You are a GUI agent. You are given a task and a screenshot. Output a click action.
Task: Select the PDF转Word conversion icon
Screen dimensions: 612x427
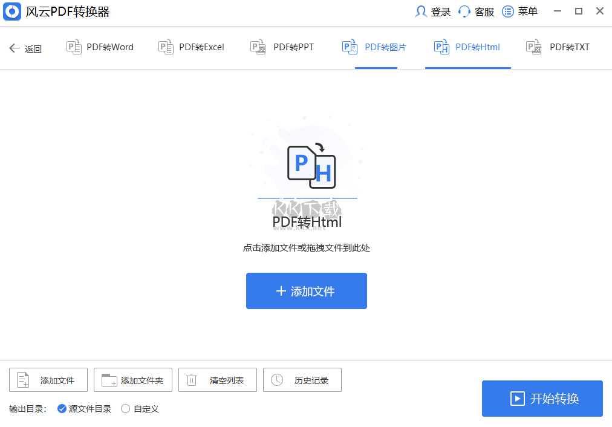pyautogui.click(x=74, y=47)
